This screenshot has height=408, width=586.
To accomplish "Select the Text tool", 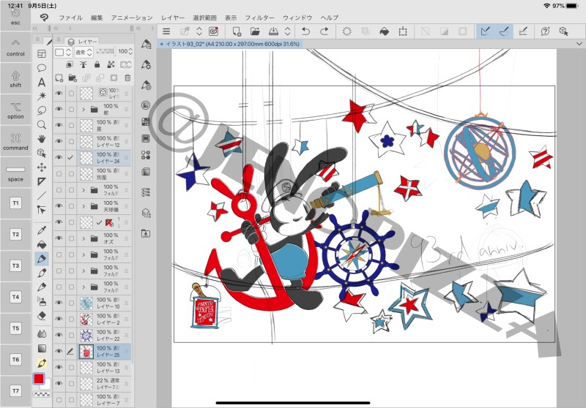I will pos(42,82).
